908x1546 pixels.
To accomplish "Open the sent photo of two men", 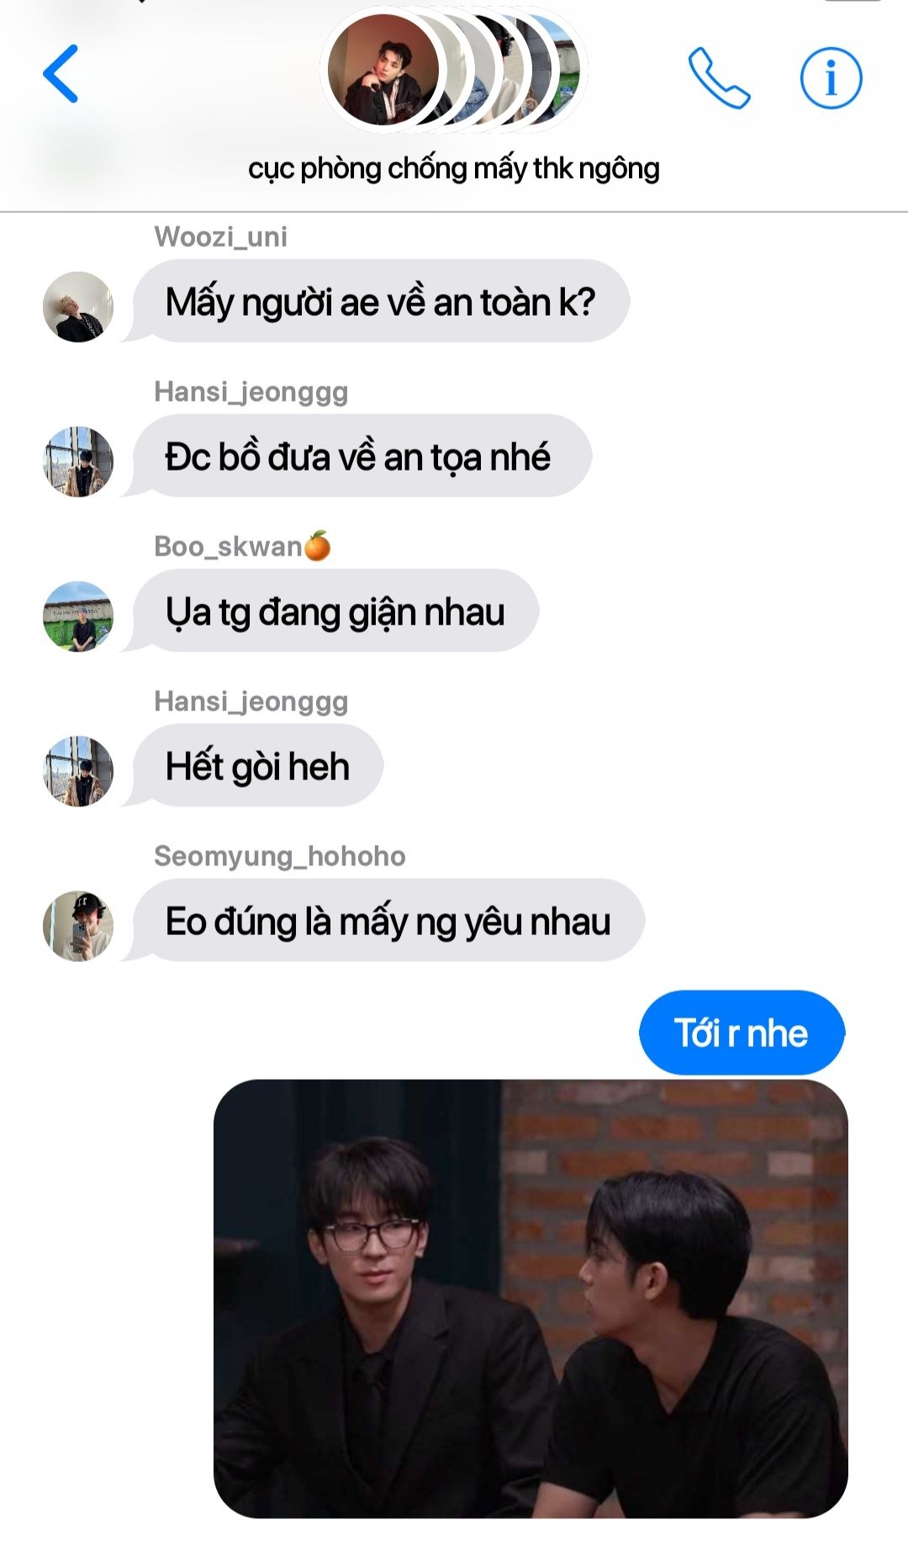I will tap(531, 1299).
